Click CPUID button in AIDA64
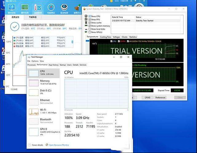 point(147,97)
